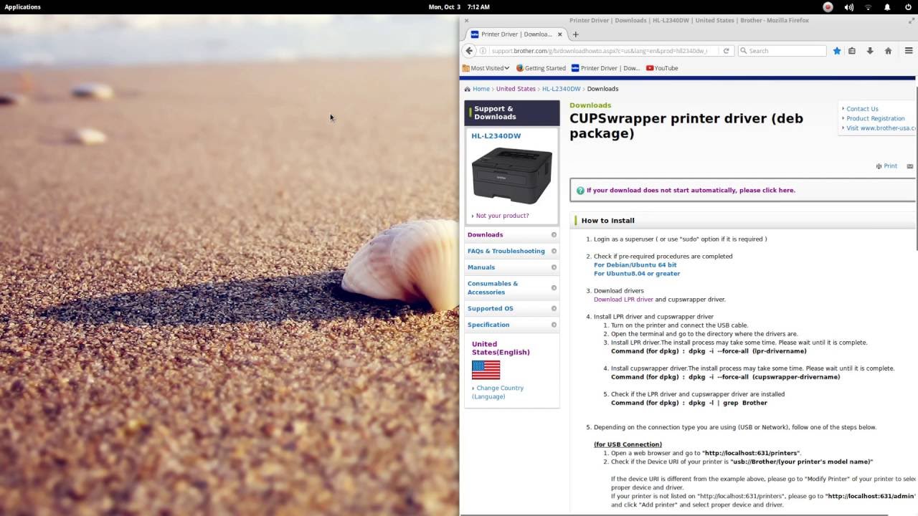Click the Home breadcrumb link

coord(481,89)
